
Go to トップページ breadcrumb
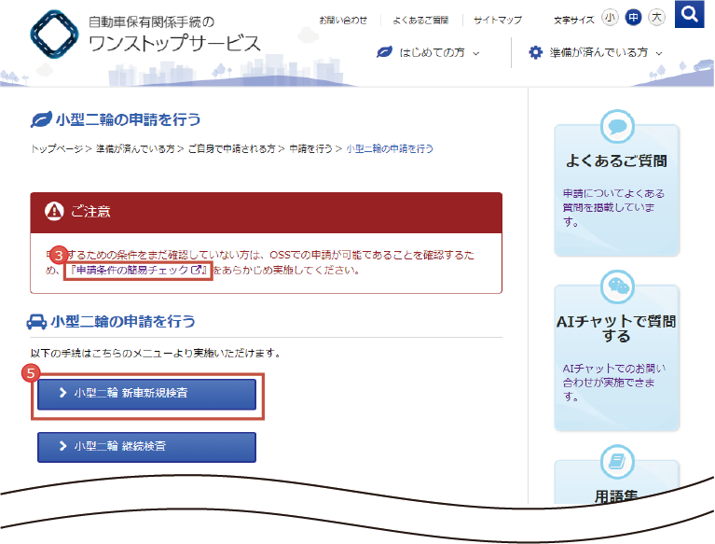click(x=57, y=148)
